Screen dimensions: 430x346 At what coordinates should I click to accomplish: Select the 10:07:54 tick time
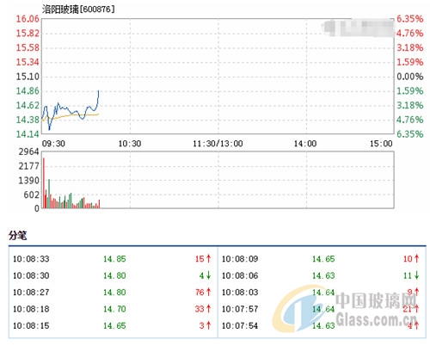(240, 325)
